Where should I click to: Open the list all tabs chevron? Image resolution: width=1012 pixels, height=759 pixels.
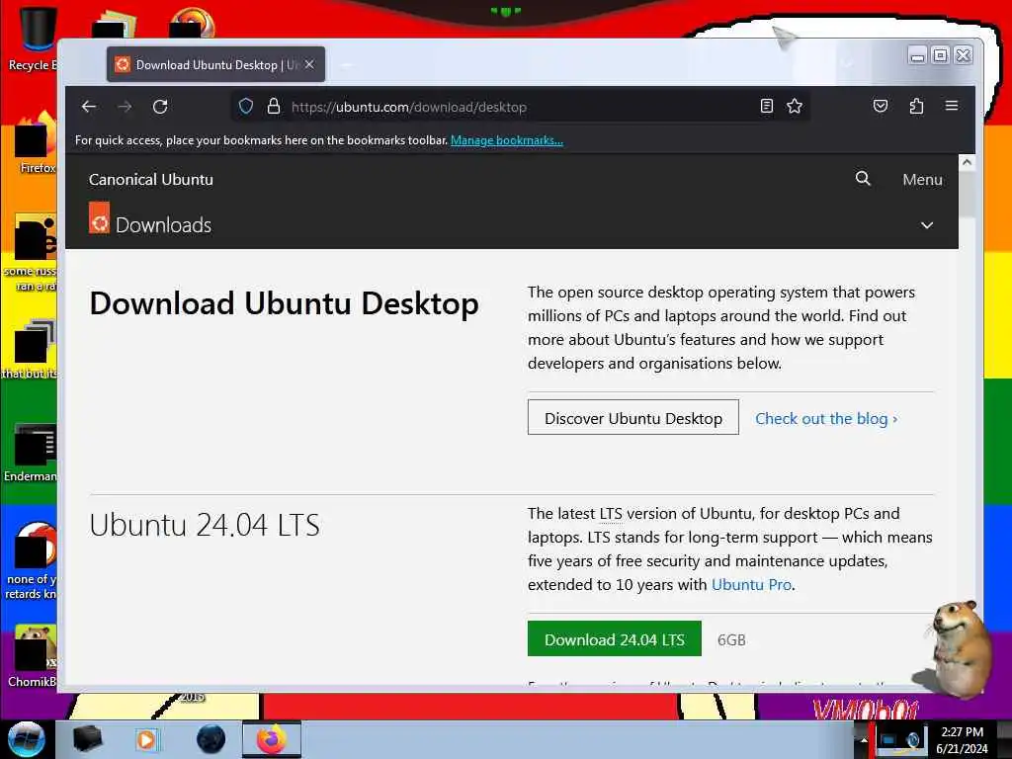click(847, 64)
